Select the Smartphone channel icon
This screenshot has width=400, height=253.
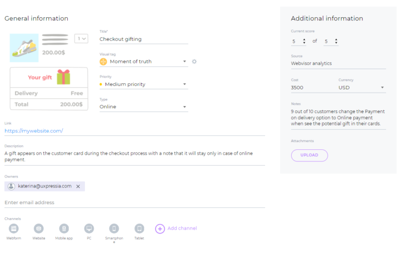114,229
